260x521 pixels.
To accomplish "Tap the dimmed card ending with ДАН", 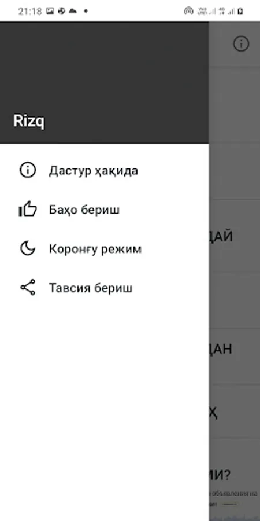I will 235,349.
